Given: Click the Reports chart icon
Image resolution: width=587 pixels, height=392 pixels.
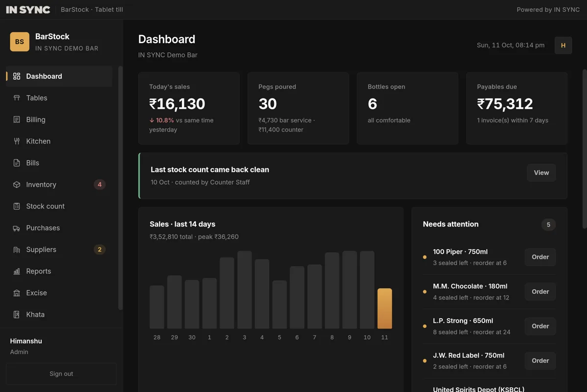Looking at the screenshot, I should [17, 271].
